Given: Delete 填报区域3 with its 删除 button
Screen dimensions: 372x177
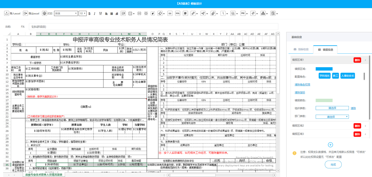Looking at the screenshot, I should (357, 134).
